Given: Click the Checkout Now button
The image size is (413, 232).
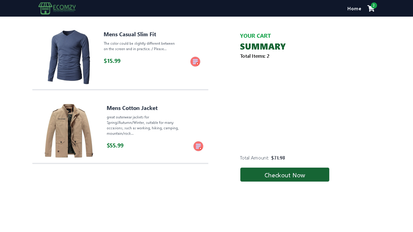Looking at the screenshot, I should click(285, 175).
